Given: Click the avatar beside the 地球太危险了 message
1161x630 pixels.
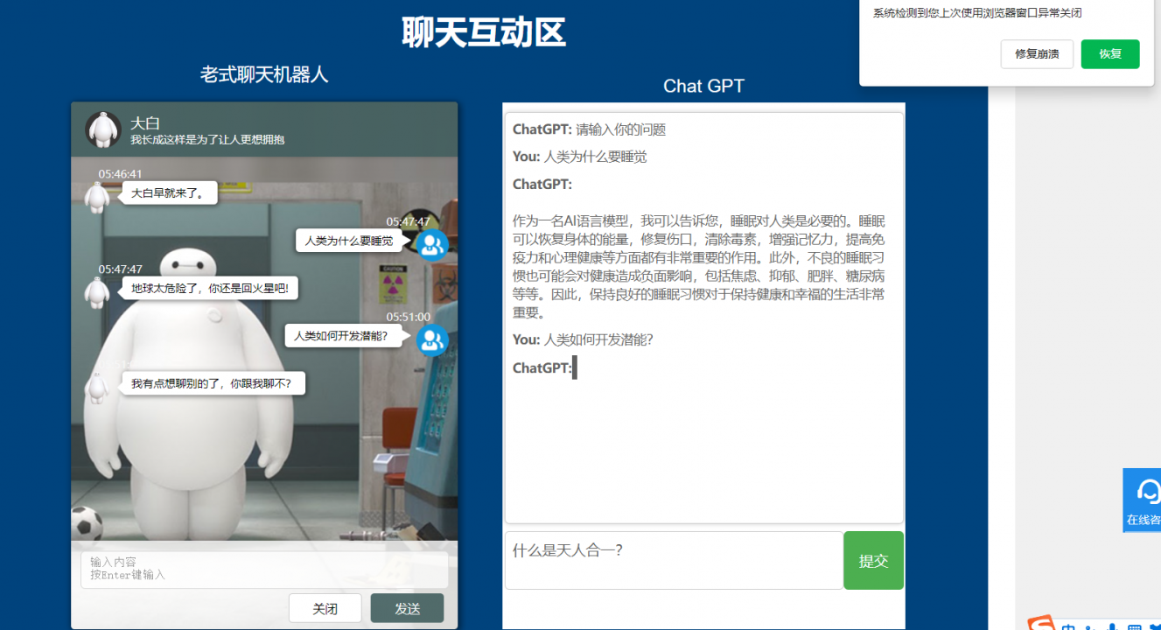Looking at the screenshot, I should pyautogui.click(x=97, y=292).
